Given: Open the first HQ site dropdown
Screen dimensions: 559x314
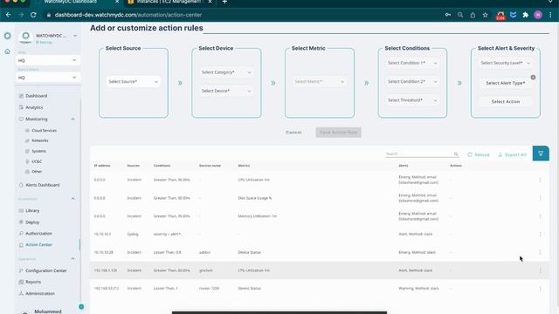Looking at the screenshot, I should point(47,60).
